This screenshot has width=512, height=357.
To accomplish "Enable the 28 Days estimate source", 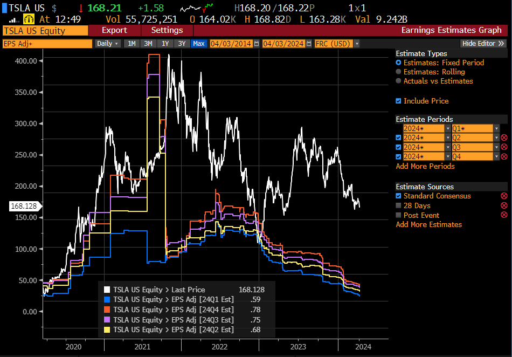I will [x=398, y=205].
